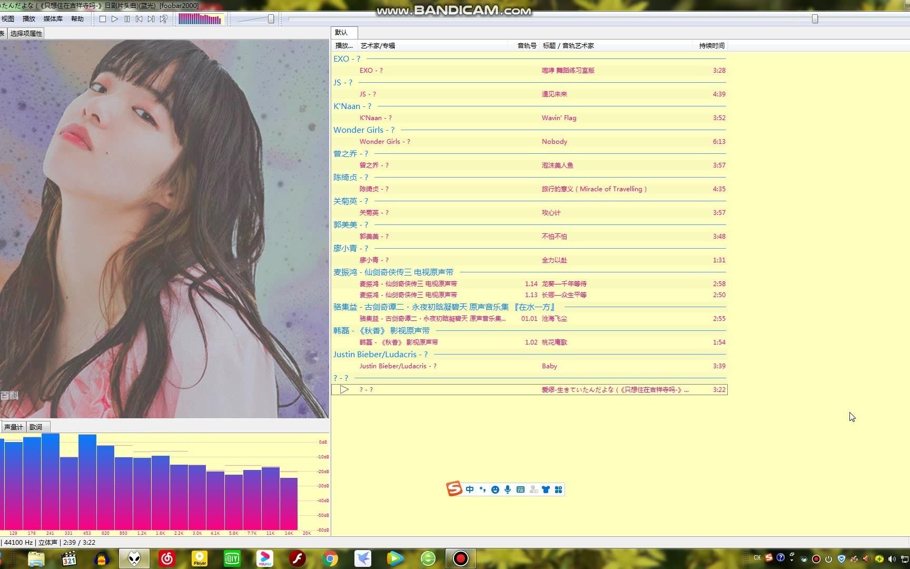The height and width of the screenshot is (569, 910).
Task: Open Sogou toolbox grid icon
Action: click(558, 489)
